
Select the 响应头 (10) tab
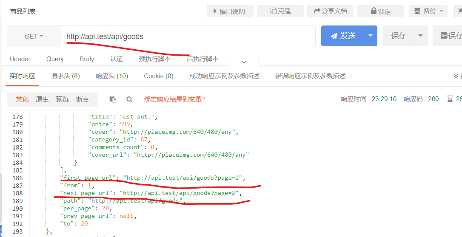tap(112, 76)
